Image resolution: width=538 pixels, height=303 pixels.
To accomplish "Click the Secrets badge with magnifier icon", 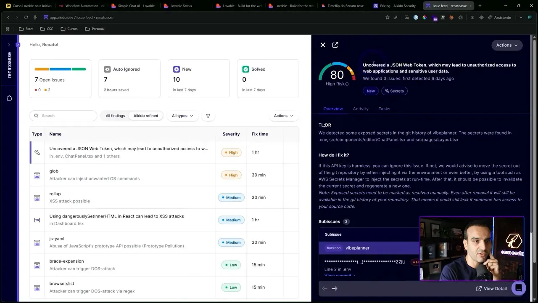I will 394,90.
